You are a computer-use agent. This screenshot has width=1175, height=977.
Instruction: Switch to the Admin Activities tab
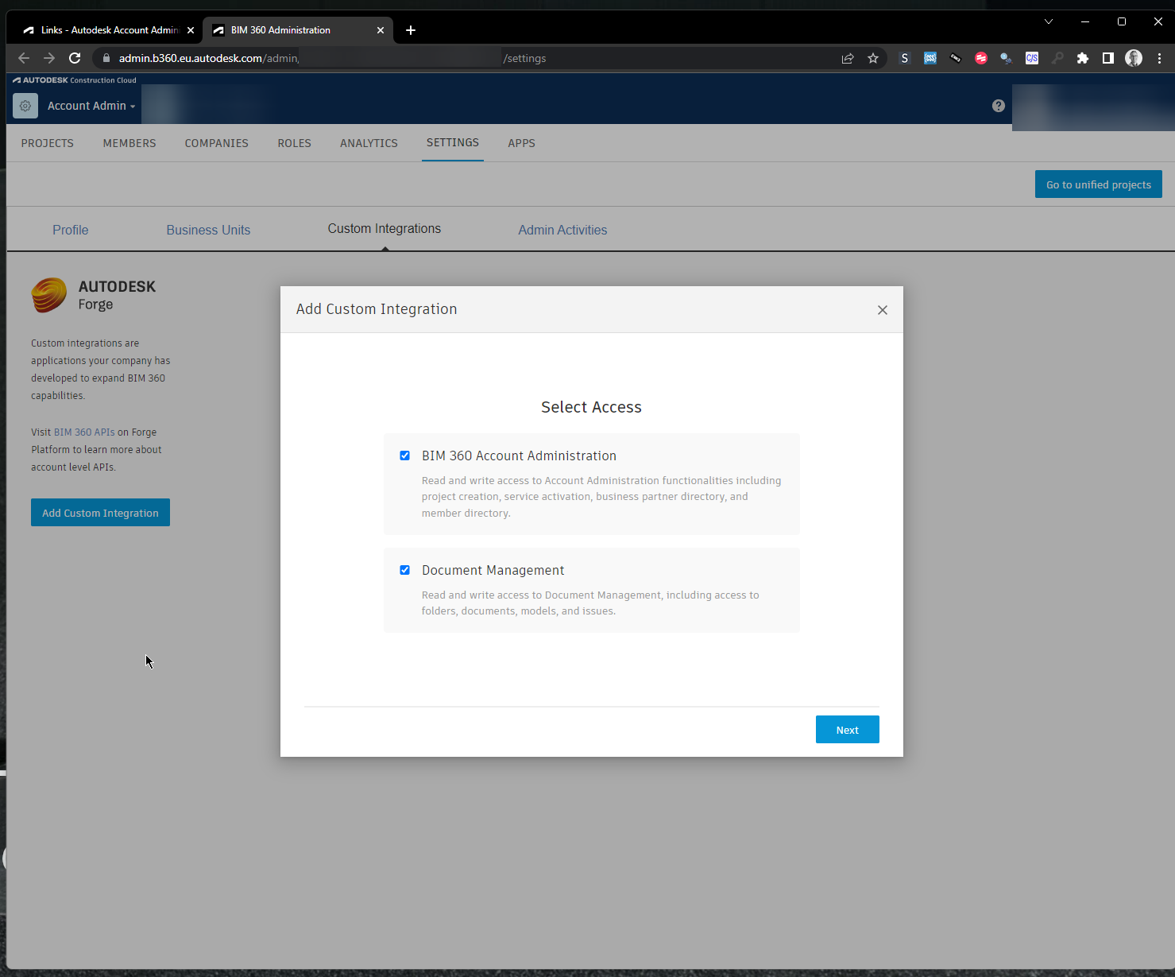[x=562, y=230]
